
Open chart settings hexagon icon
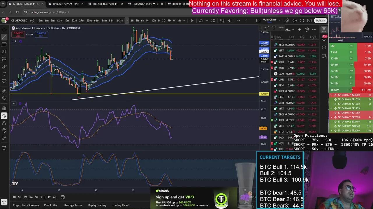point(295,20)
